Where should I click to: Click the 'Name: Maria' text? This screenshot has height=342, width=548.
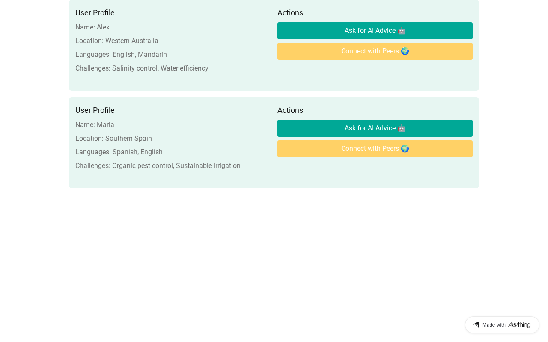[x=95, y=125]
